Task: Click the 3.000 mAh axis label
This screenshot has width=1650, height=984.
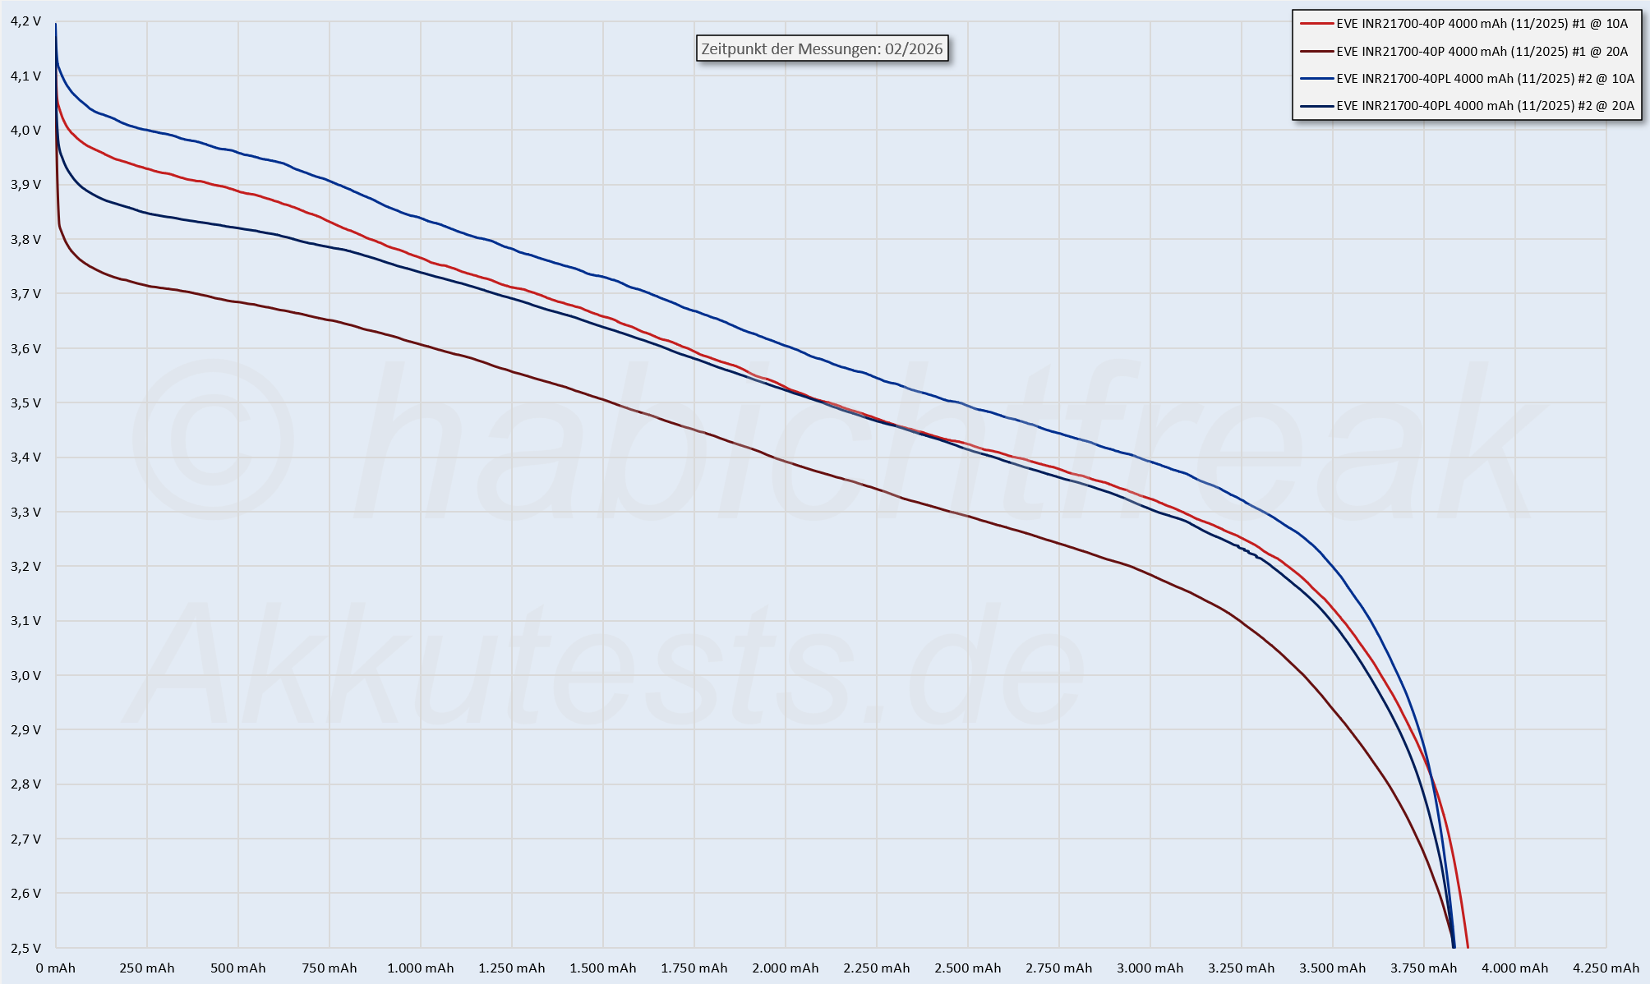Action: [1150, 968]
